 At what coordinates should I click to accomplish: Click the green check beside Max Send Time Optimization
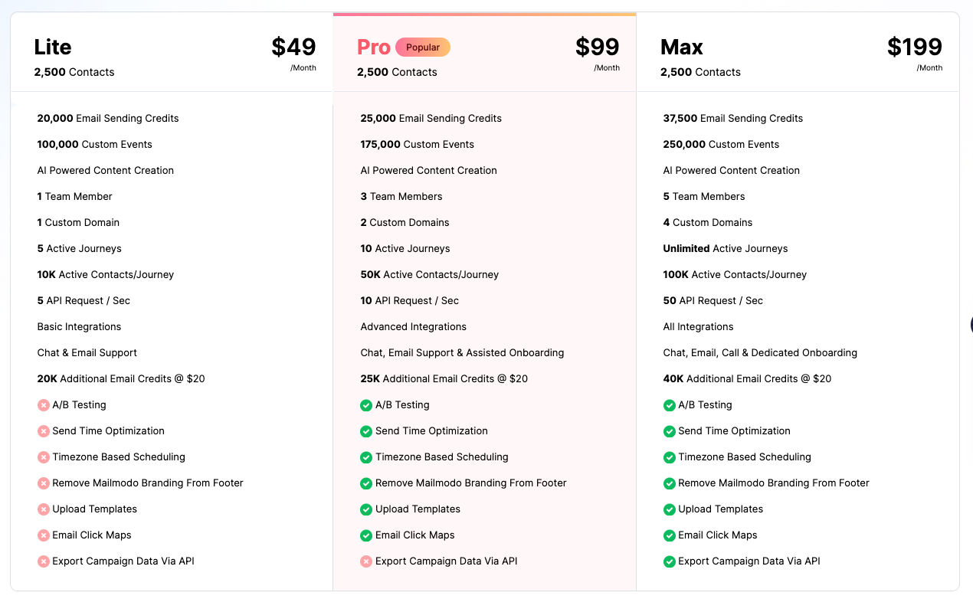[670, 431]
